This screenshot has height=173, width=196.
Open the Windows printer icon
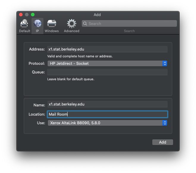coord(51,23)
